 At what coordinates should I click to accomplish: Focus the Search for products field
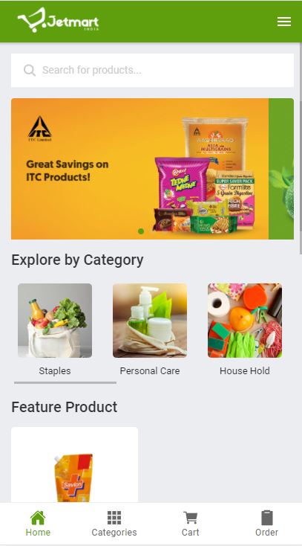[x=152, y=70]
